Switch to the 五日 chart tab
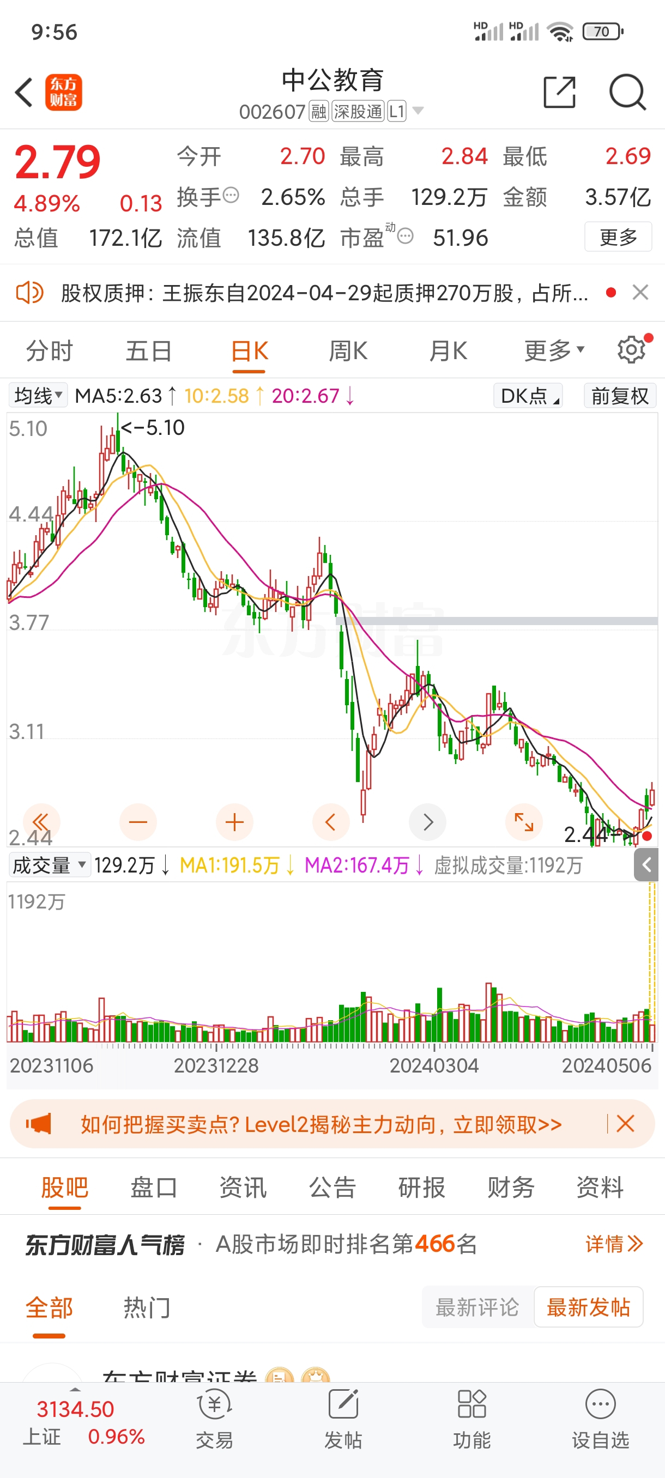 (149, 350)
